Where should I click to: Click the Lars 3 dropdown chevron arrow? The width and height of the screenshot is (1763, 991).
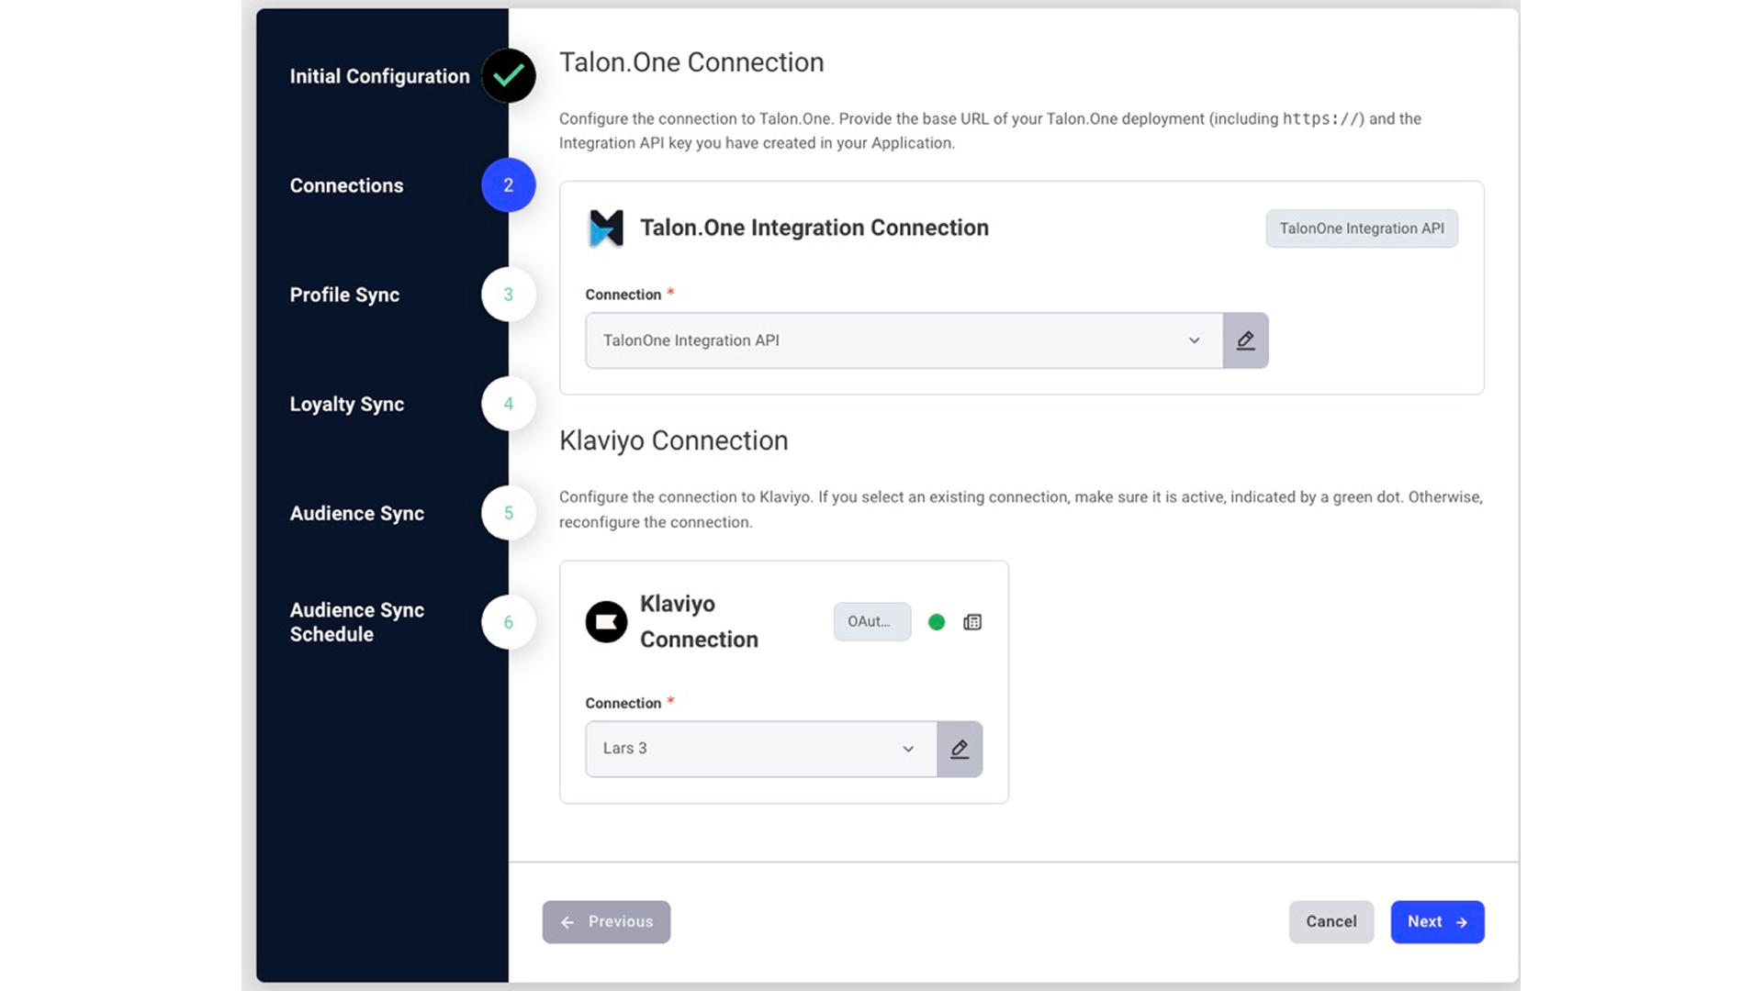point(908,749)
